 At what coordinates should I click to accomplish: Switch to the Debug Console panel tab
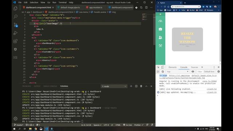(50, 86)
